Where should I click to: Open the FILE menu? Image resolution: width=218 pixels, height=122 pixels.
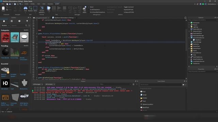[x=3, y=4]
